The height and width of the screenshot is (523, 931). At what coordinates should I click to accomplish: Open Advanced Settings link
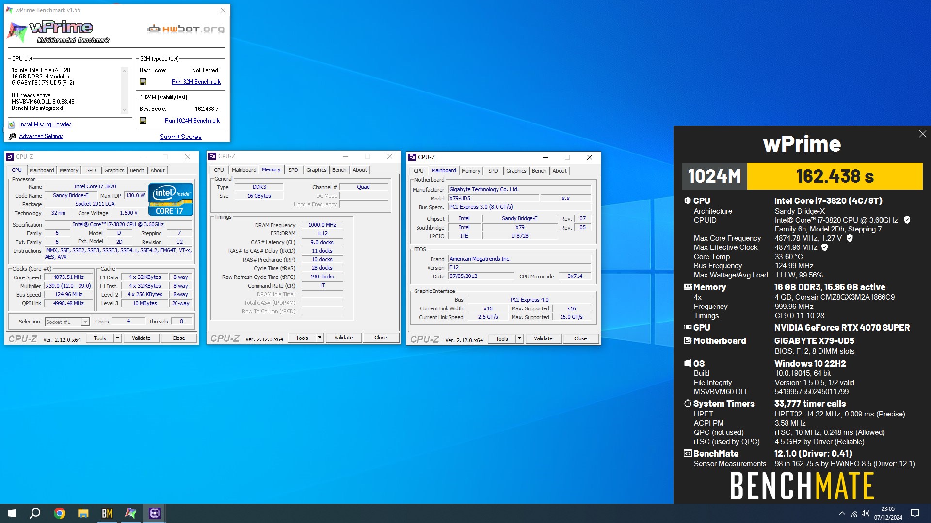[x=41, y=137]
